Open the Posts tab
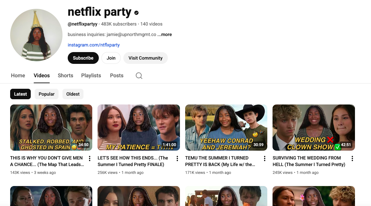 click(116, 75)
